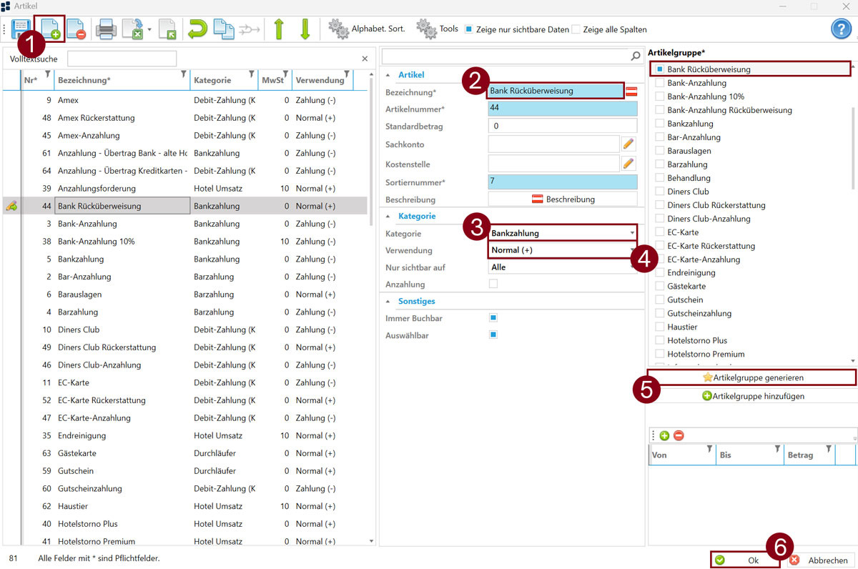Viewport: 858px width, 569px height.
Task: Click Alphabet. Sort. in toolbar
Action: click(x=367, y=29)
